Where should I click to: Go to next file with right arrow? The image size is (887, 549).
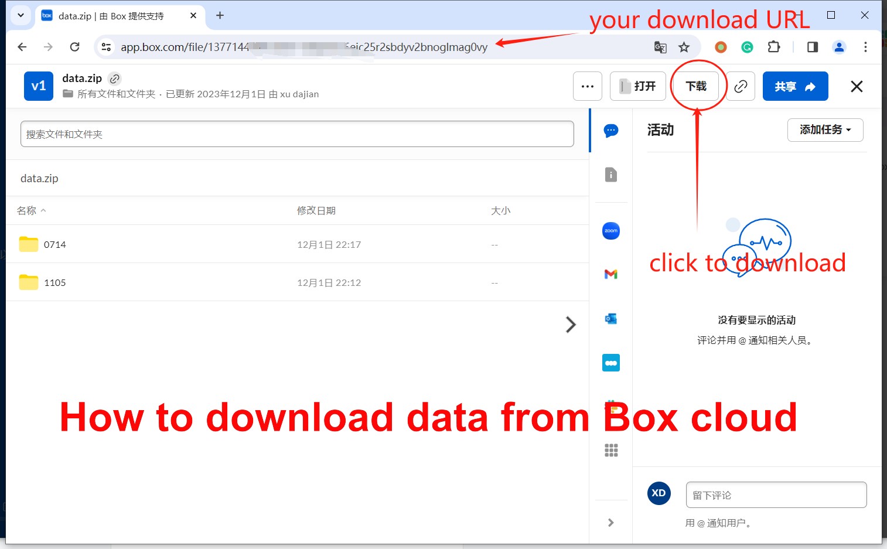570,325
